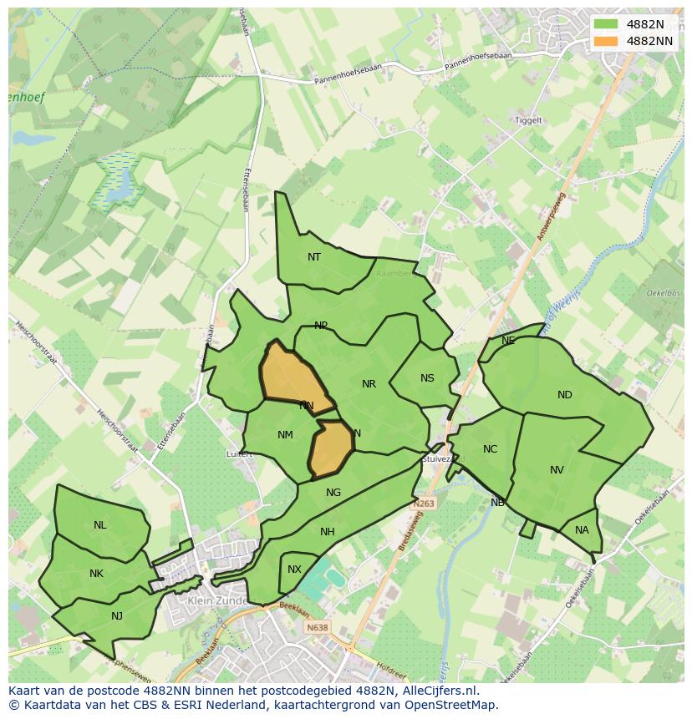692x719 pixels.
Task: Select postcode area NT on the map
Action: (314, 257)
